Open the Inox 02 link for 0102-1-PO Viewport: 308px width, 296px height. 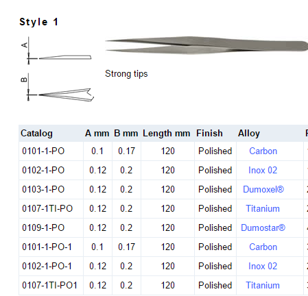coord(263,171)
